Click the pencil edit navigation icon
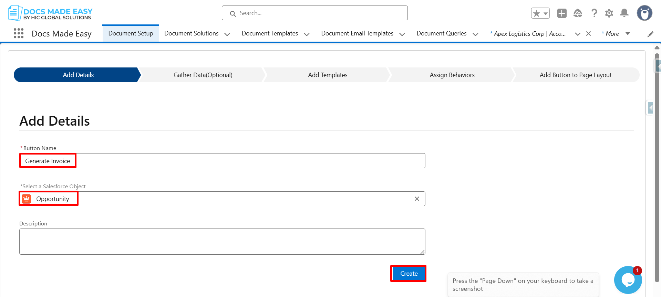Image resolution: width=661 pixels, height=297 pixels. click(650, 34)
